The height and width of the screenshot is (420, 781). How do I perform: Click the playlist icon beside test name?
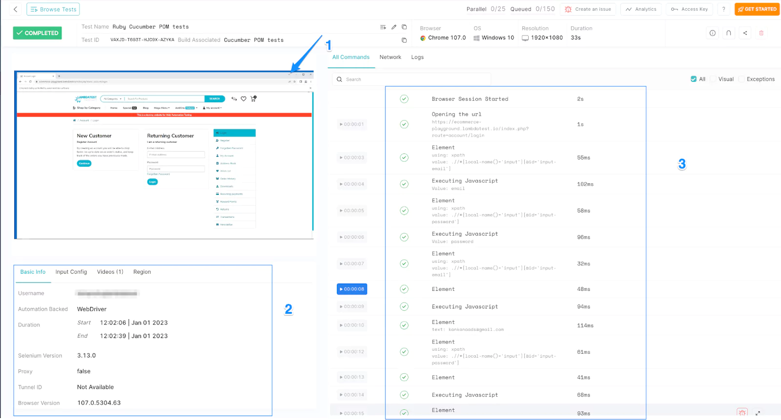(x=383, y=27)
